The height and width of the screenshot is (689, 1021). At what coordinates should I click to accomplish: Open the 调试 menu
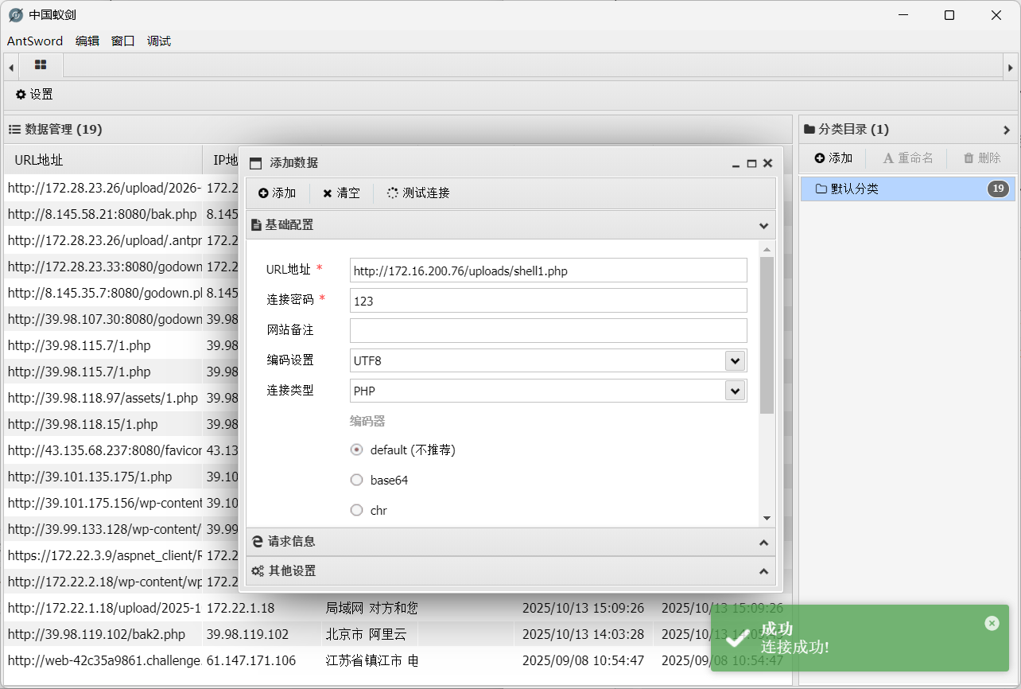pos(159,41)
